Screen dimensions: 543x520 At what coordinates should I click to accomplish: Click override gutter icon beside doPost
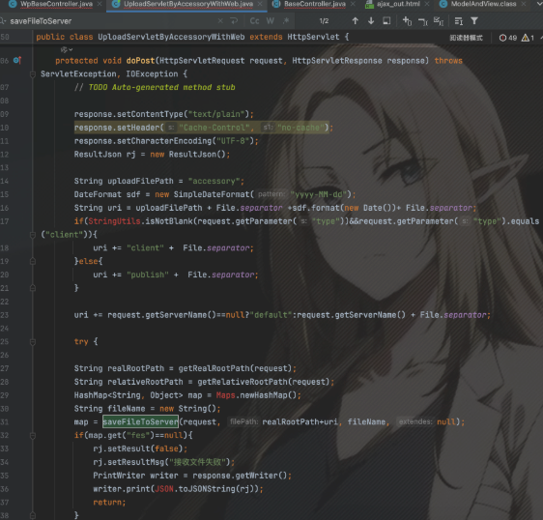coord(17,61)
